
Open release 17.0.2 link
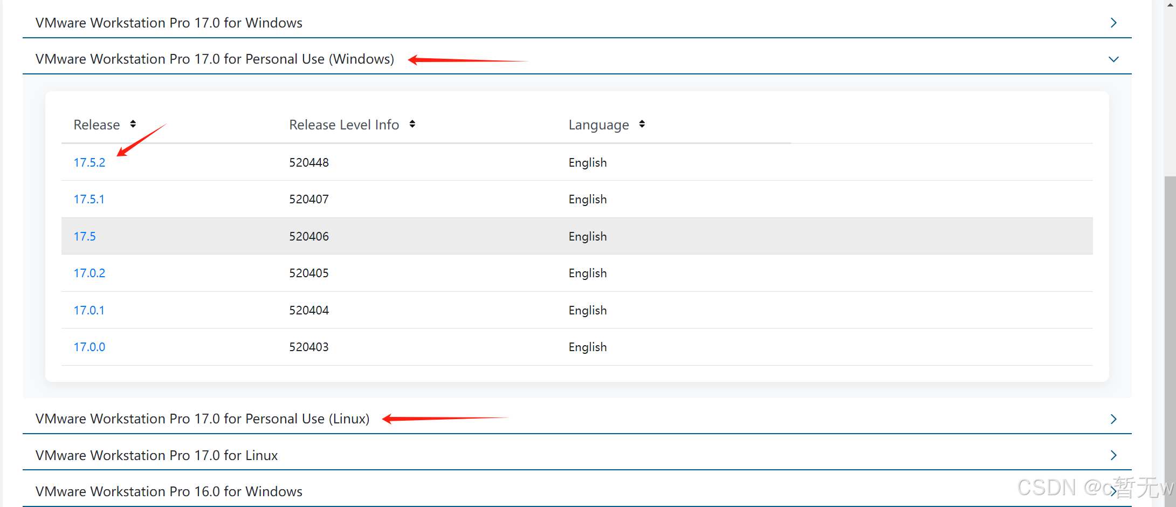[x=90, y=273]
